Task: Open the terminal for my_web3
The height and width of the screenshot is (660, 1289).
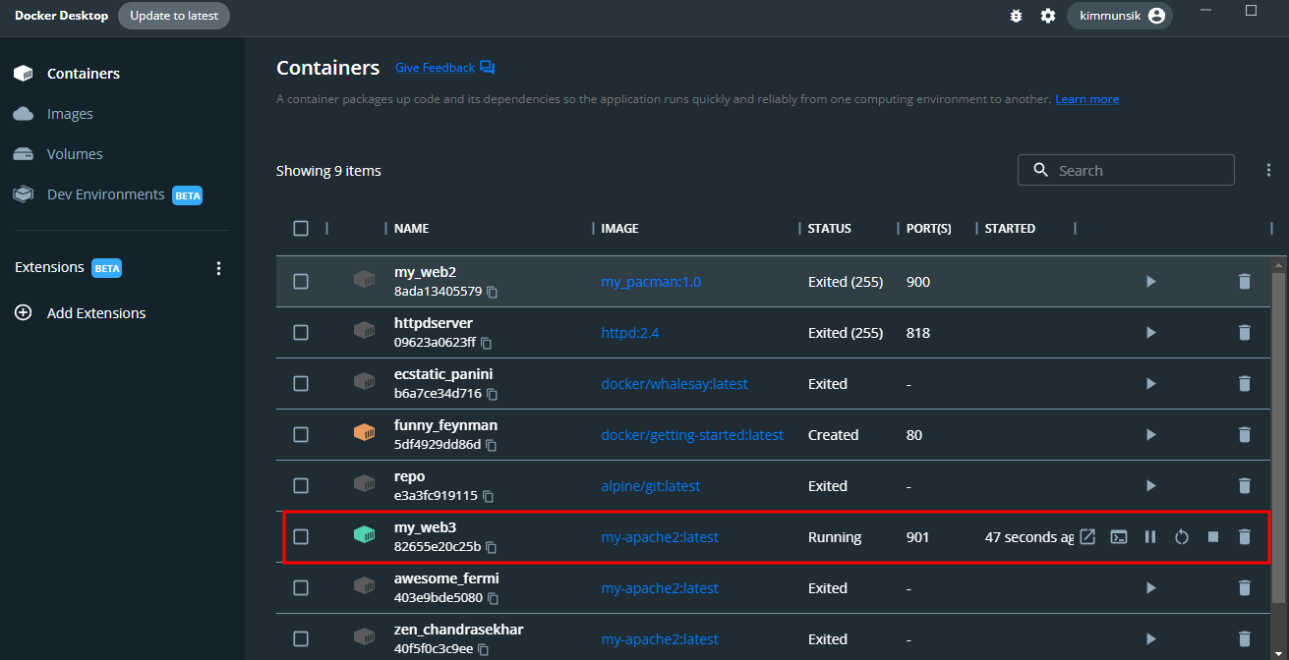Action: coord(1119,537)
